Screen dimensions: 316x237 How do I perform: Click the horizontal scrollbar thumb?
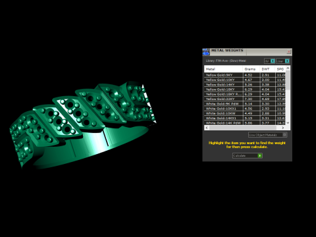point(242,128)
